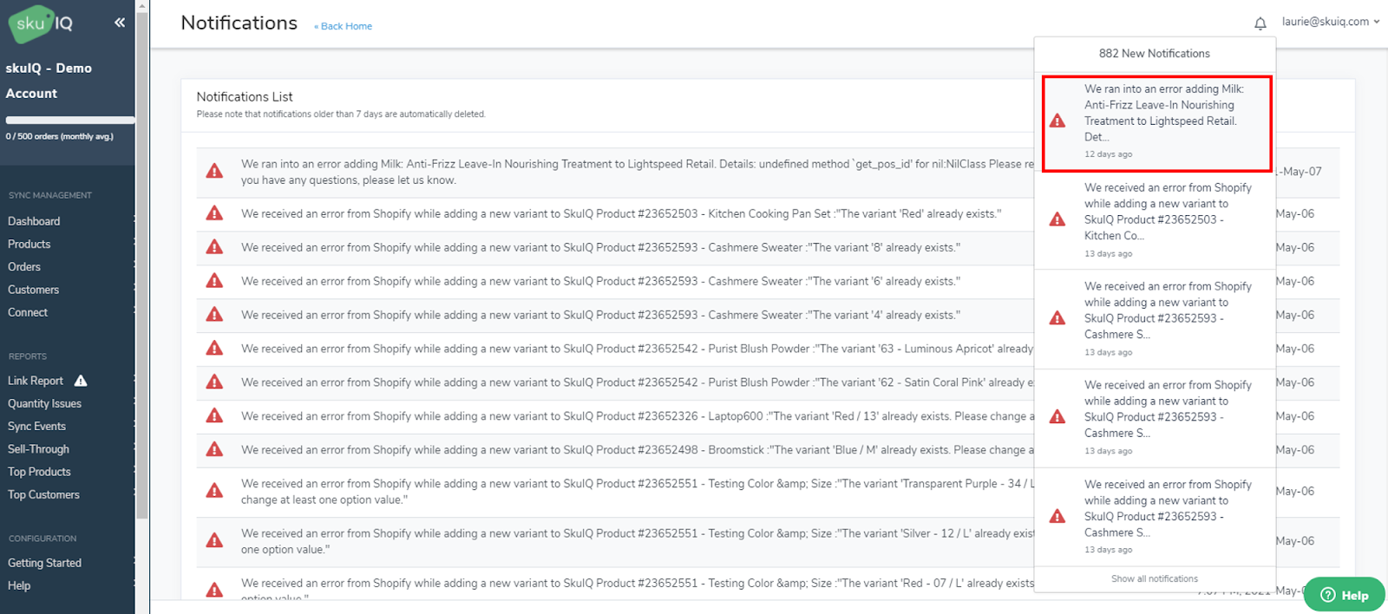Click Show all notifications link
Screen dimensions: 1388x614
[1154, 578]
